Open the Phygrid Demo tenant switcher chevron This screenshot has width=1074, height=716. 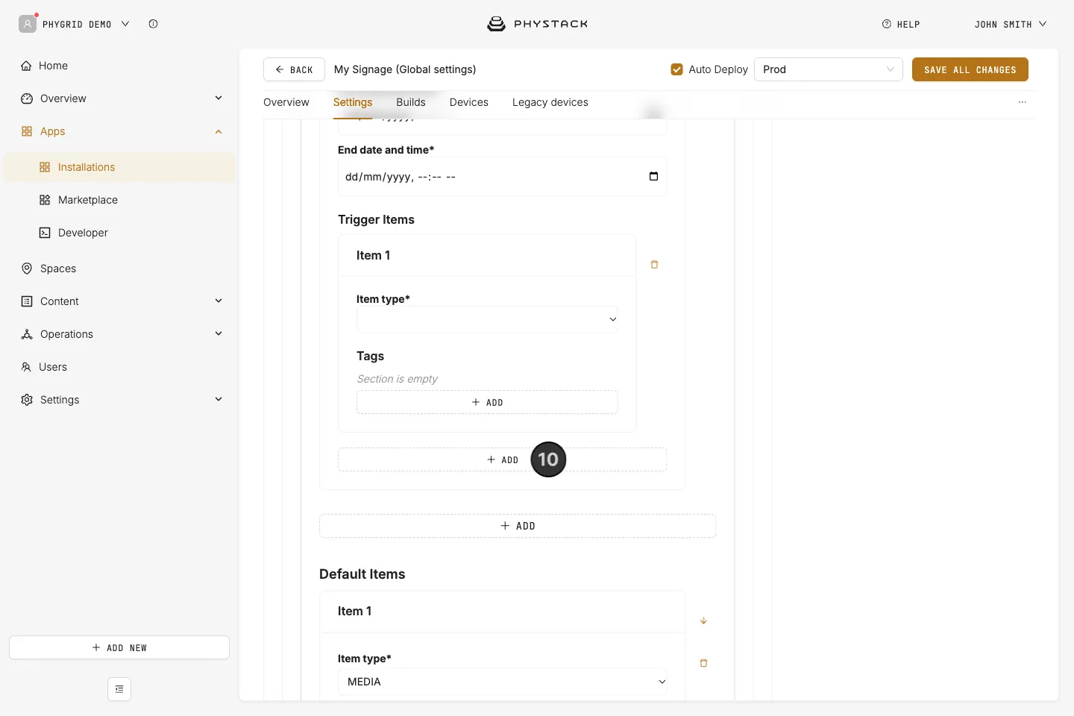pyautogui.click(x=125, y=24)
